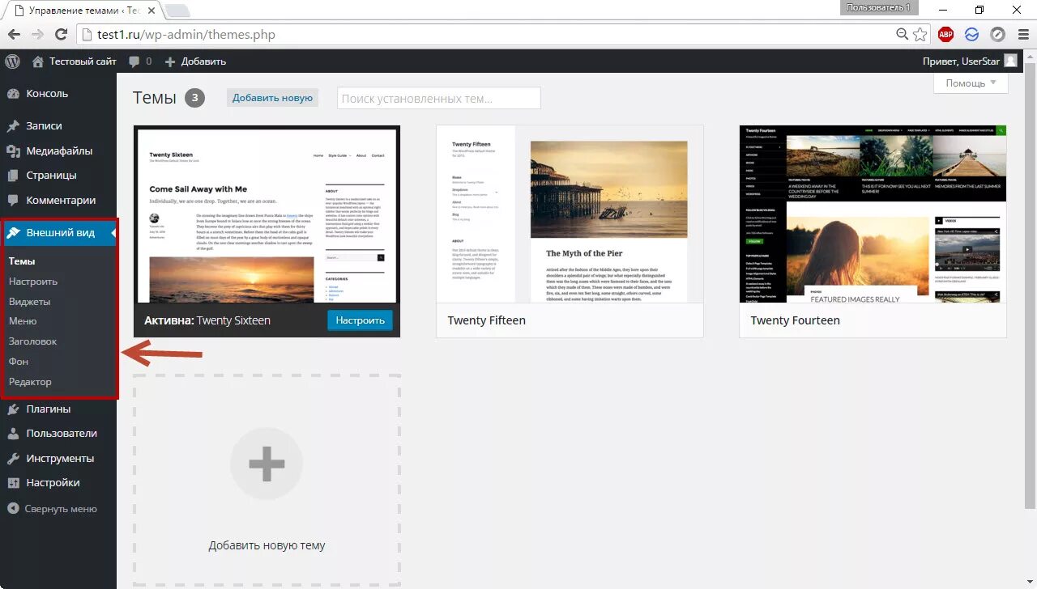Image resolution: width=1037 pixels, height=589 pixels.
Task: Open Инструменты in the sidebar
Action: pyautogui.click(x=58, y=459)
